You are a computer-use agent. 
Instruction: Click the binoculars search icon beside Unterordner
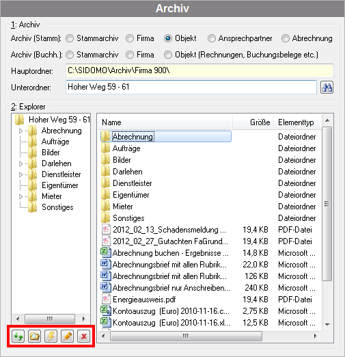pos(327,88)
